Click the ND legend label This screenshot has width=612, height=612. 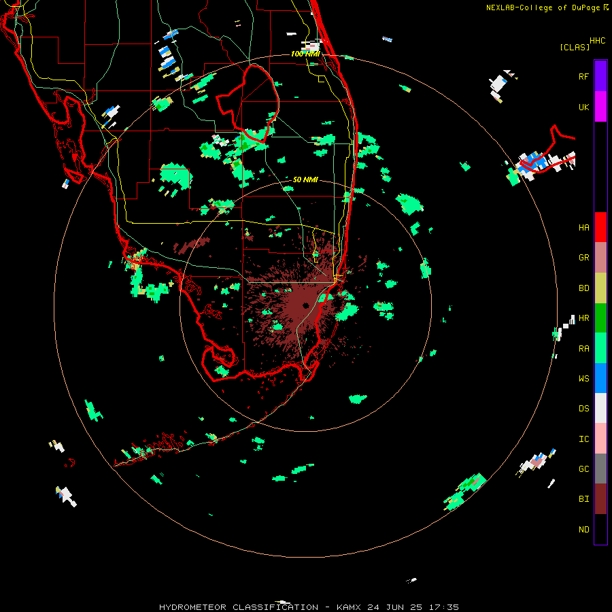coord(583,530)
